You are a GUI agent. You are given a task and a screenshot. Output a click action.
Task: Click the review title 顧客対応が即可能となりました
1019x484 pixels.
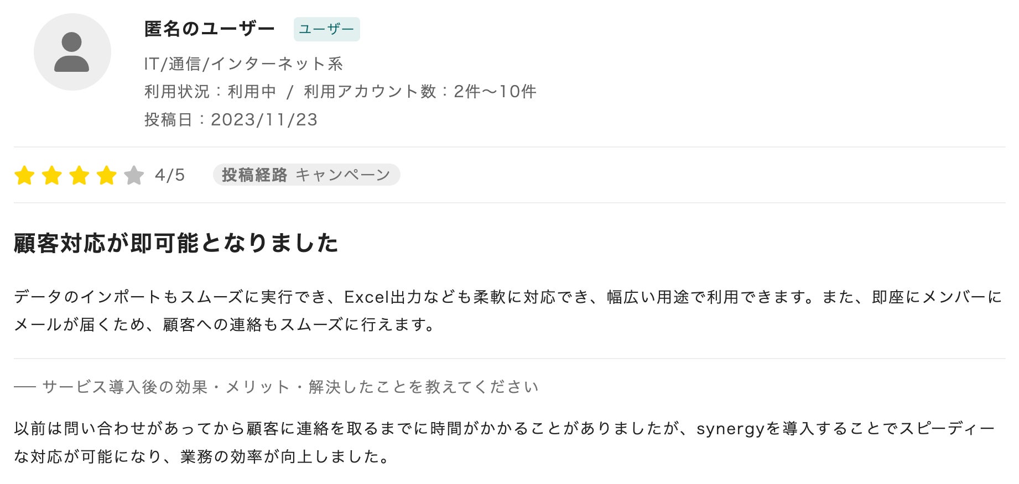pyautogui.click(x=176, y=243)
